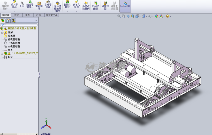Screen dimensions: 212x135
Task: Switch to the 评估 (Evaluate) tab
Action: coord(39,15)
